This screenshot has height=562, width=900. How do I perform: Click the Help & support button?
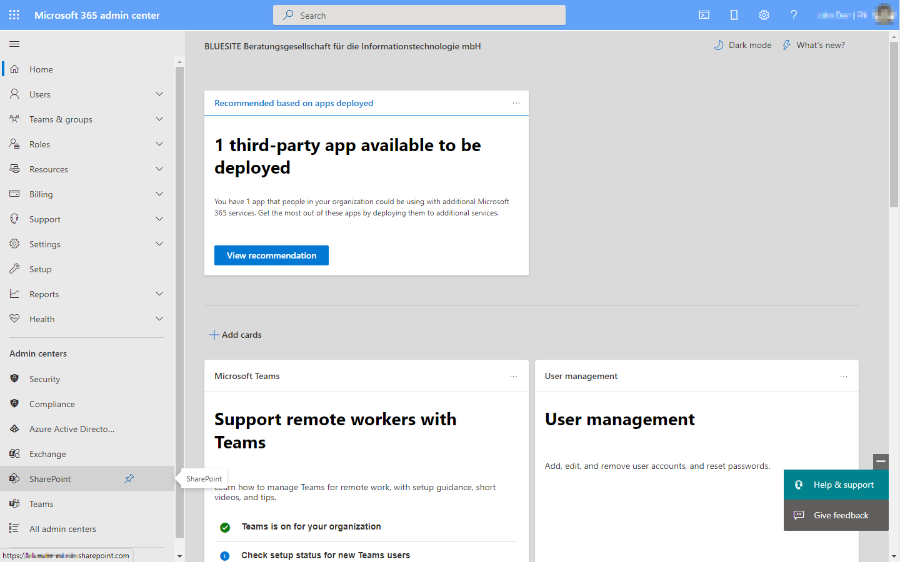click(836, 485)
